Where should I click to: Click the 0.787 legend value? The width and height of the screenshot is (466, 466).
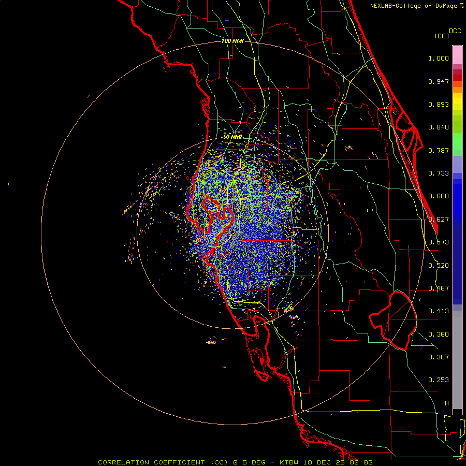coord(439,150)
